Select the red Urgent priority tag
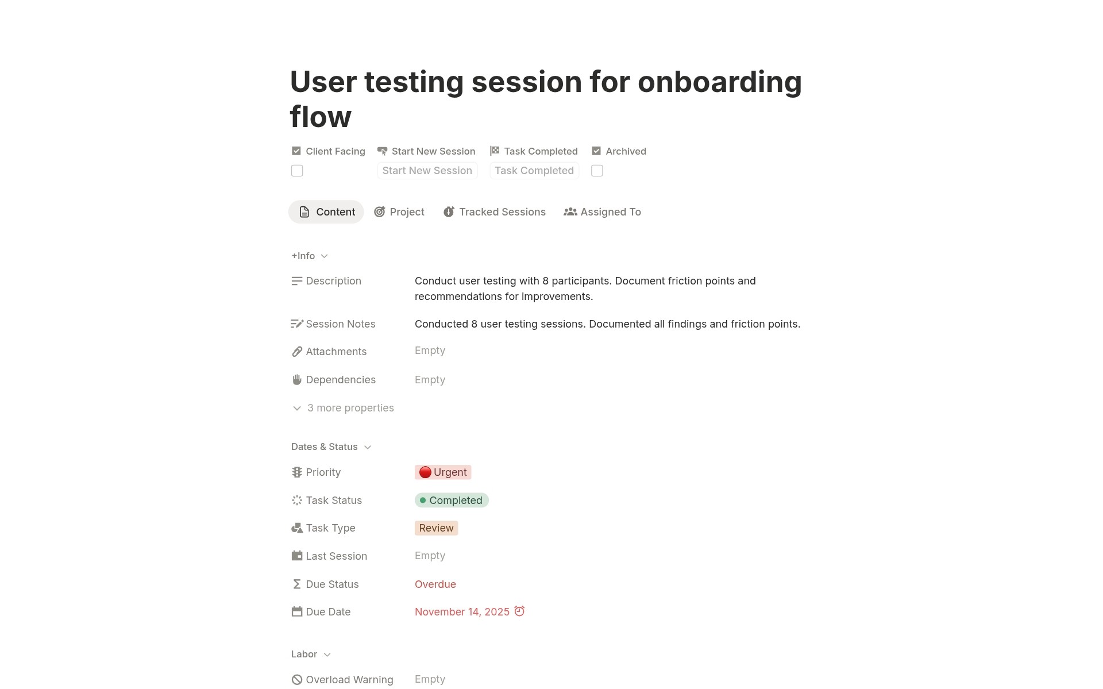 [443, 472]
